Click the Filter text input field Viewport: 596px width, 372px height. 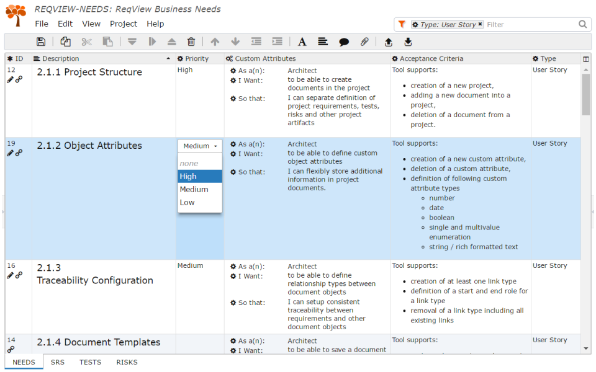(530, 24)
